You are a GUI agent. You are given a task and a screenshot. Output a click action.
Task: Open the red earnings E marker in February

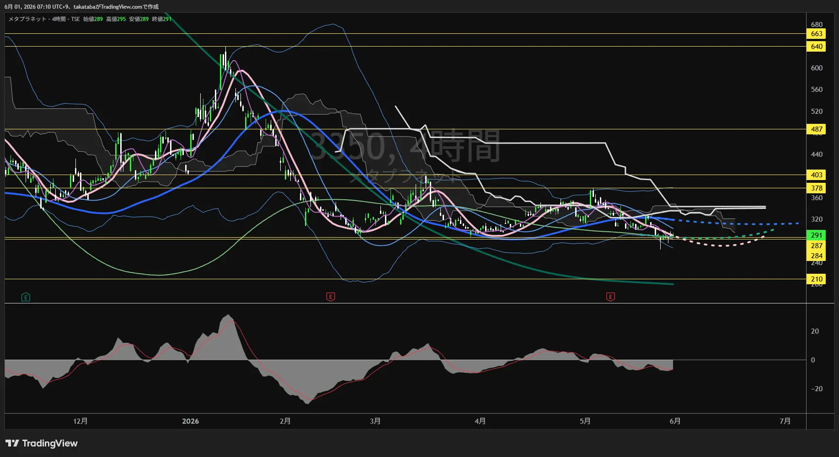331,297
